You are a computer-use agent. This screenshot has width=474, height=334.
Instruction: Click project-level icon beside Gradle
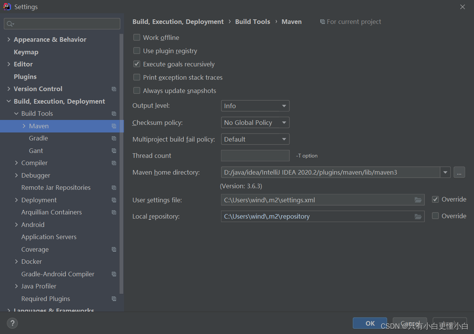(x=114, y=138)
